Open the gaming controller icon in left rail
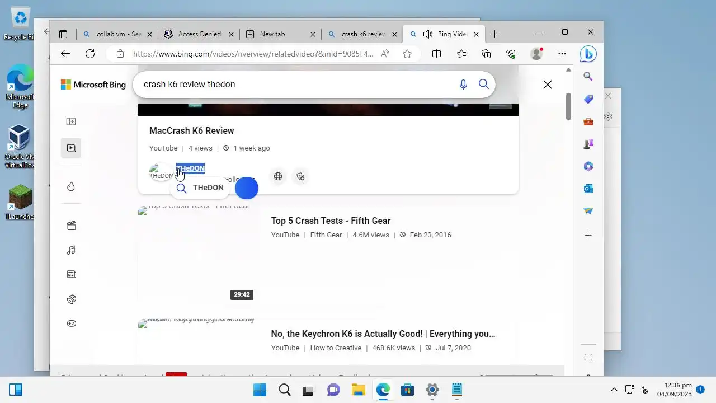Image resolution: width=716 pixels, height=403 pixels. coord(71,324)
